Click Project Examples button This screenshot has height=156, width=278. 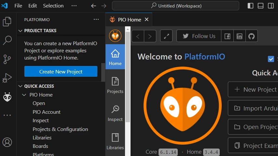point(253,146)
